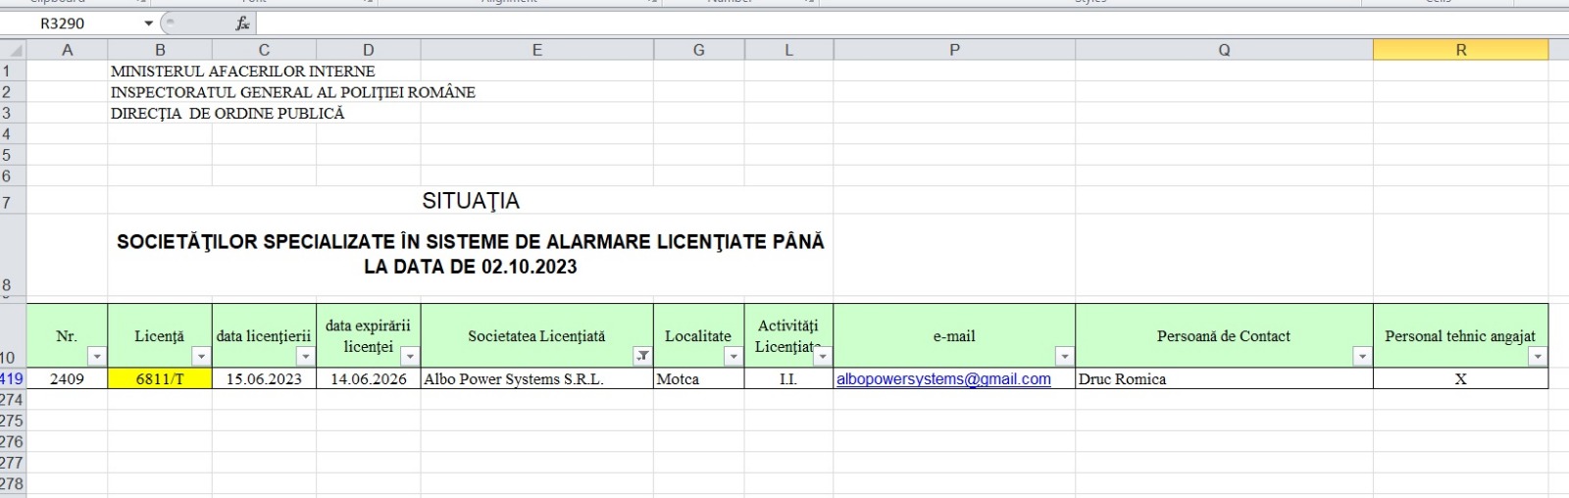Click the Insert Function fx icon

click(x=243, y=24)
